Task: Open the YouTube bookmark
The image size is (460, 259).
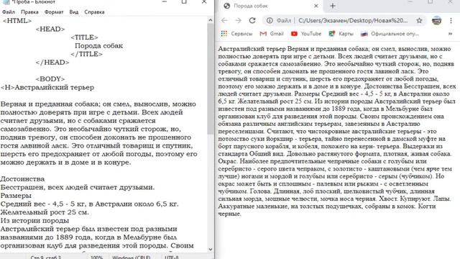Action: (306, 34)
